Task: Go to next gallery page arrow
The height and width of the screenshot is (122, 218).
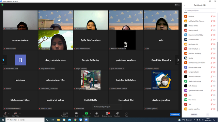Action: pyautogui.click(x=178, y=60)
